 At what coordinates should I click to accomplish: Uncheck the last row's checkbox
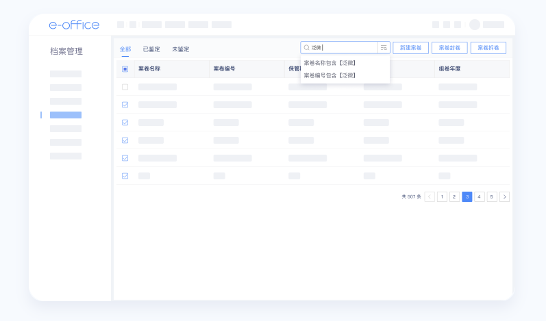point(125,176)
